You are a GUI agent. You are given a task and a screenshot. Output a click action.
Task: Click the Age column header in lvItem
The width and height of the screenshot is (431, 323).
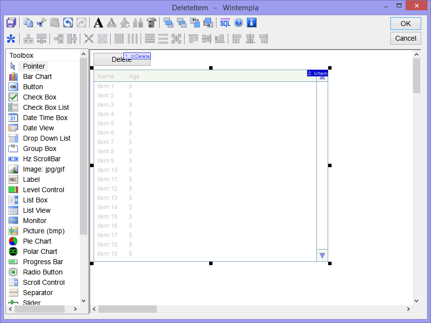134,76
